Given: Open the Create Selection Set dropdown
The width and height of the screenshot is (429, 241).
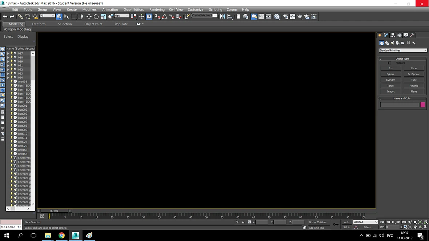Looking at the screenshot, I should [204, 16].
